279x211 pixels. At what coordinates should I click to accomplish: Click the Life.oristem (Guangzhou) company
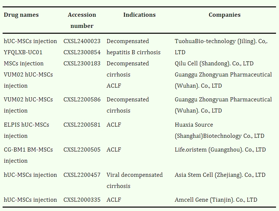(220, 150)
